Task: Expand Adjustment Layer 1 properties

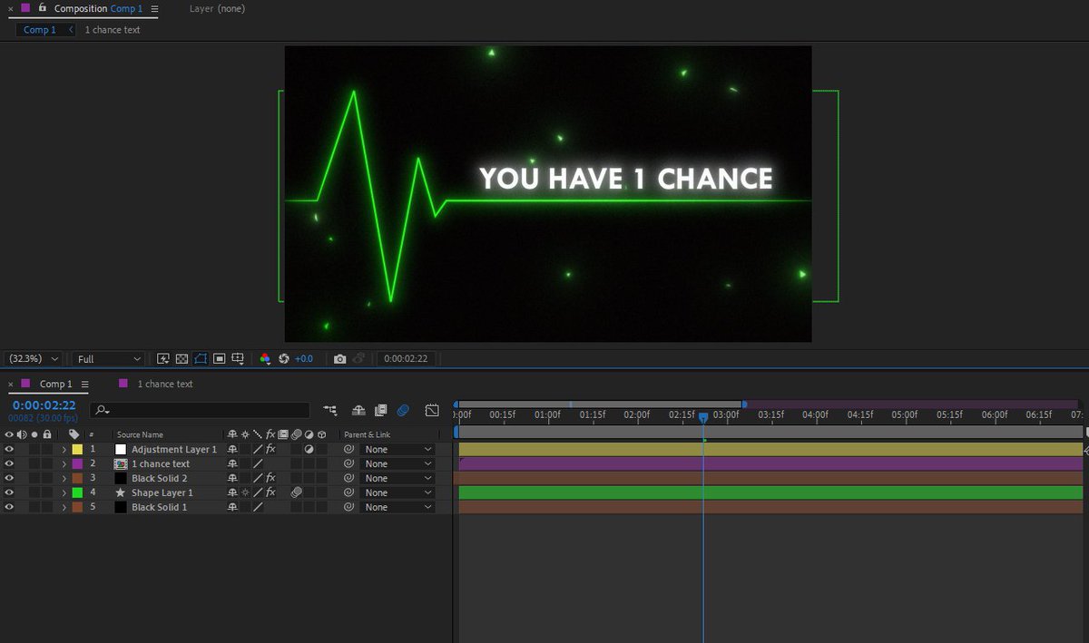Action: [64, 450]
